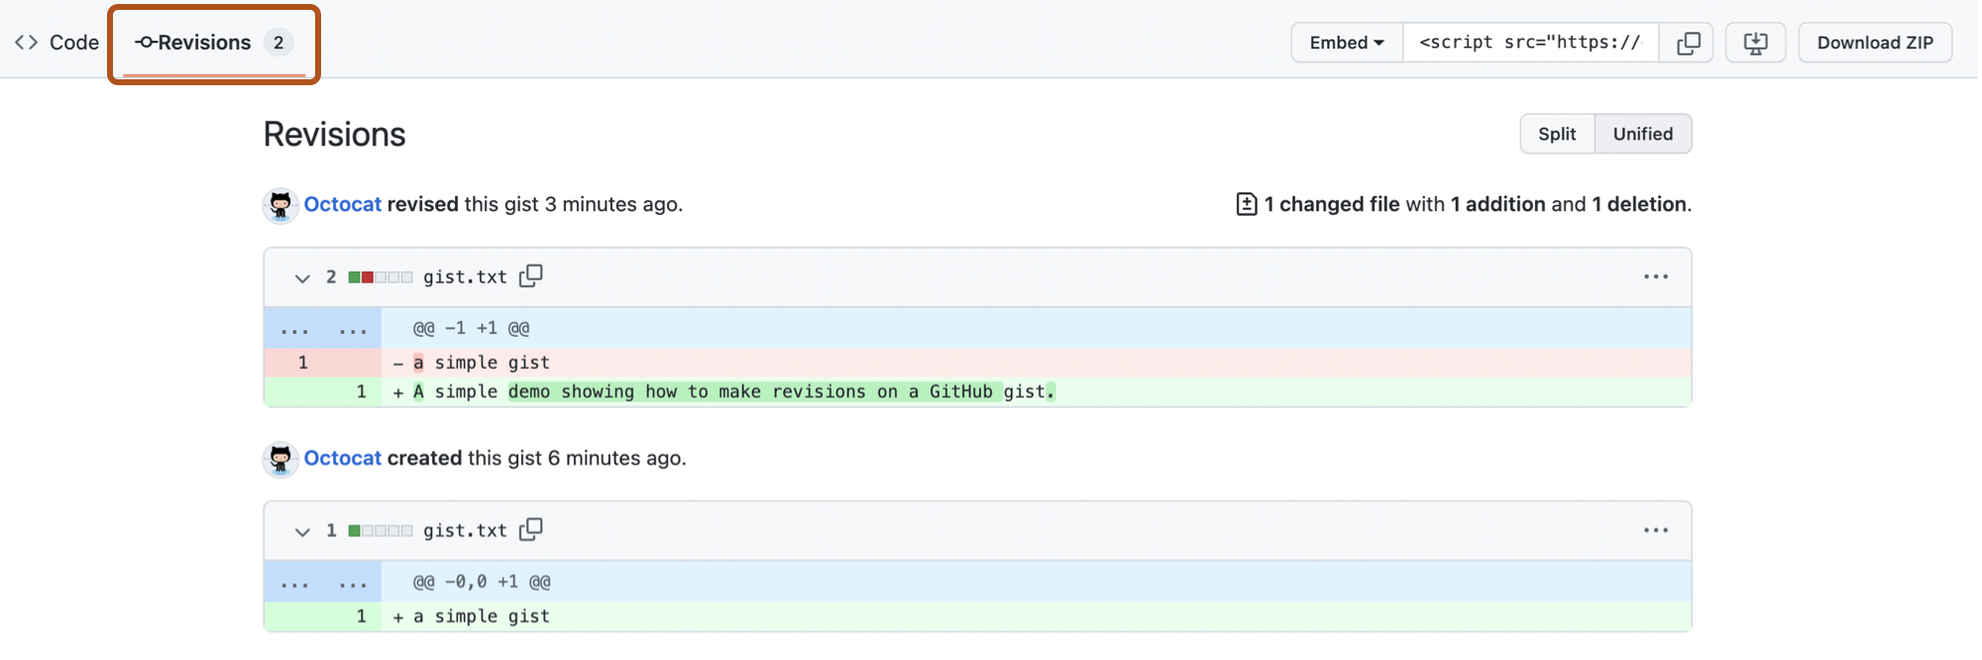The height and width of the screenshot is (660, 1982).
Task: Click Octocat avatar beside revised entry
Action: (x=280, y=205)
